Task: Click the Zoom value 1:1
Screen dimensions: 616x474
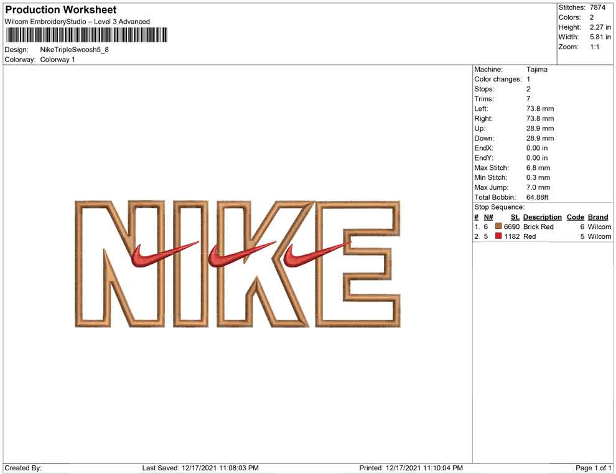Action: [x=594, y=47]
